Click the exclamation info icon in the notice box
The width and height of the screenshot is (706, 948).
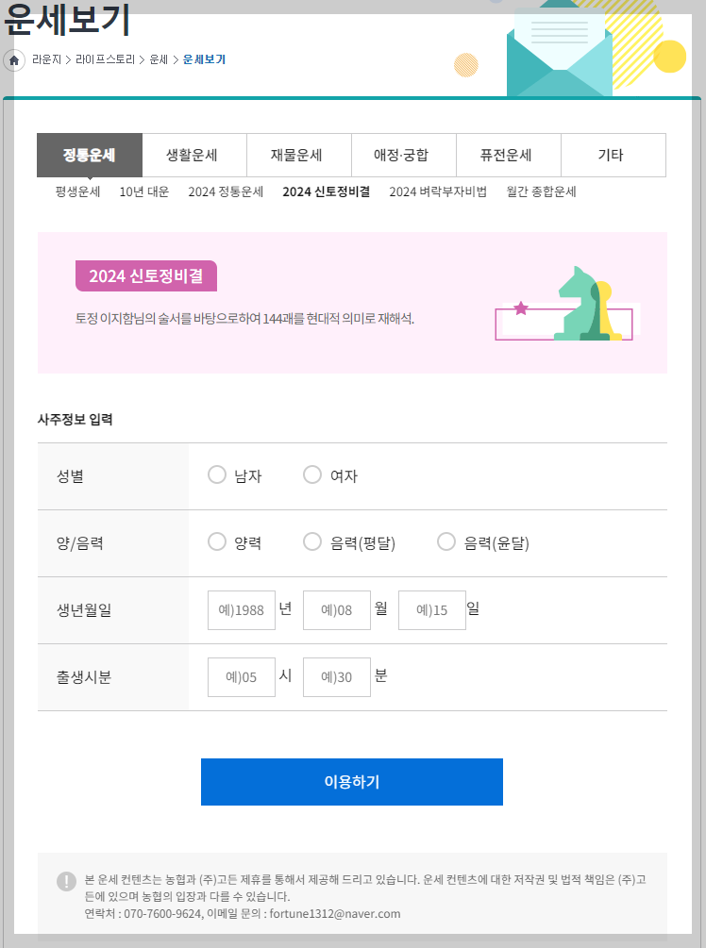(66, 882)
